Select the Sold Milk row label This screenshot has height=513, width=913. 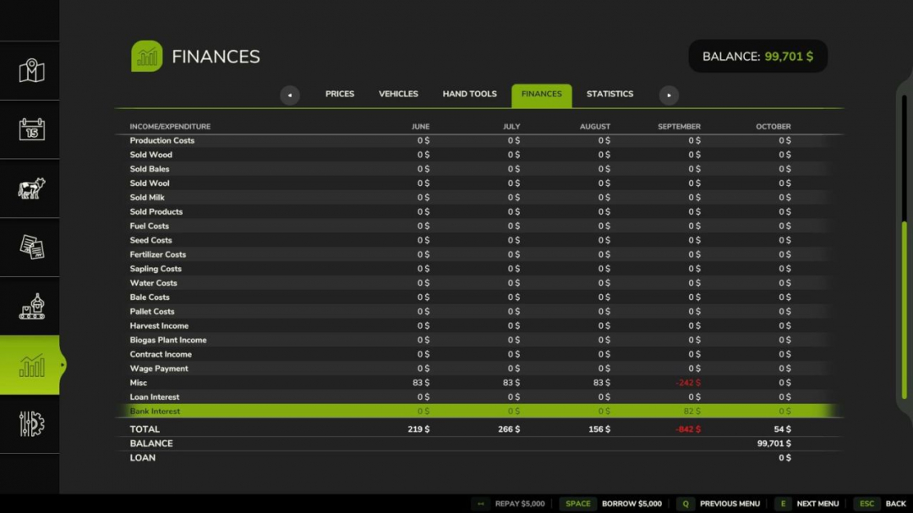(147, 198)
